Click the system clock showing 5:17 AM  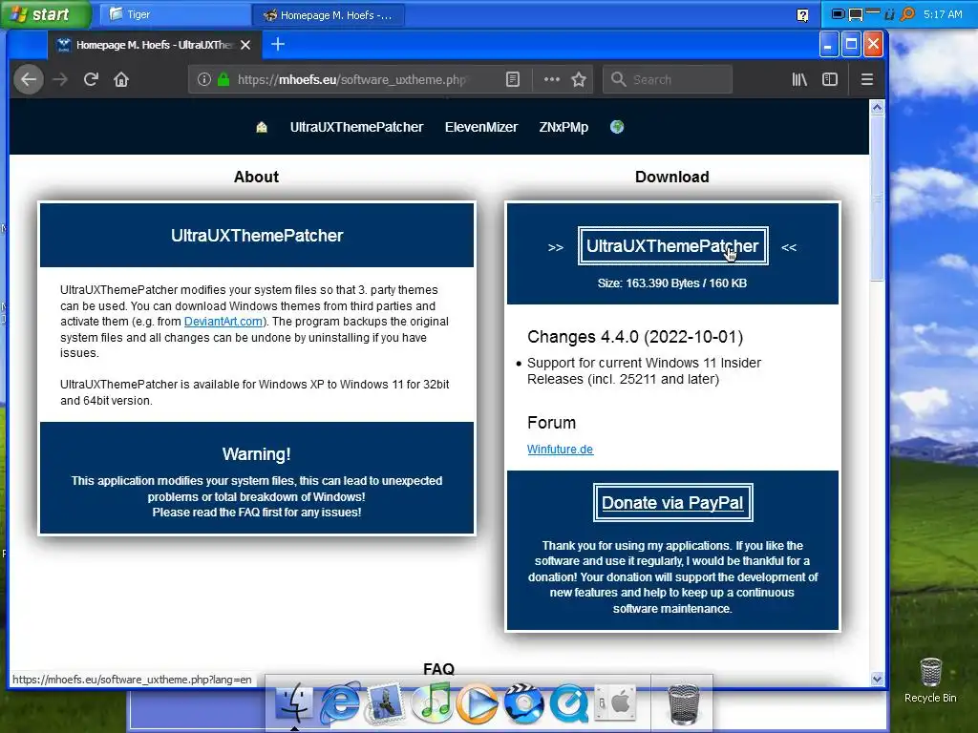943,13
